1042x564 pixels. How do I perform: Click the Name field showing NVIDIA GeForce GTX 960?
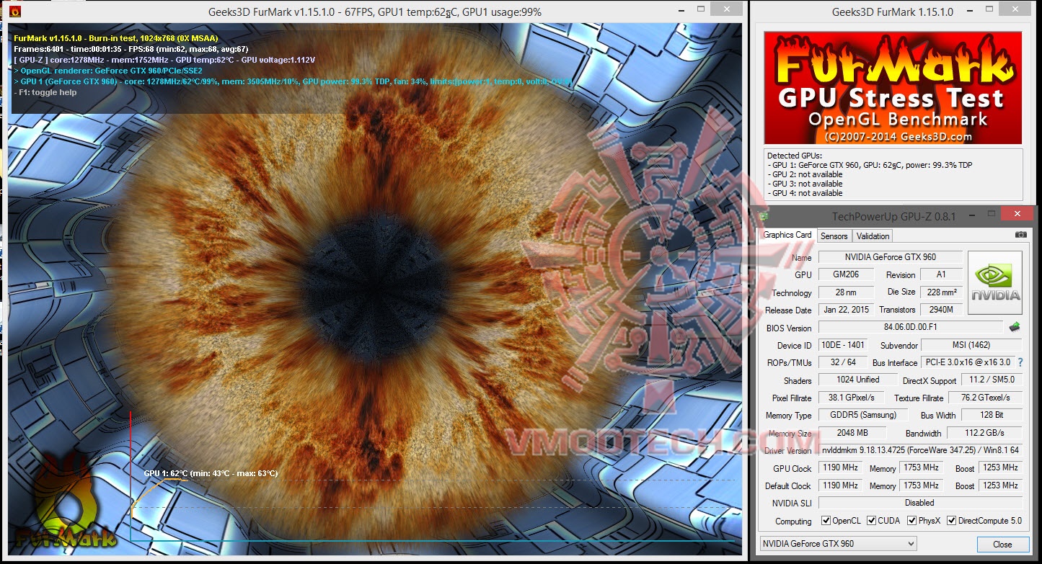(x=891, y=257)
